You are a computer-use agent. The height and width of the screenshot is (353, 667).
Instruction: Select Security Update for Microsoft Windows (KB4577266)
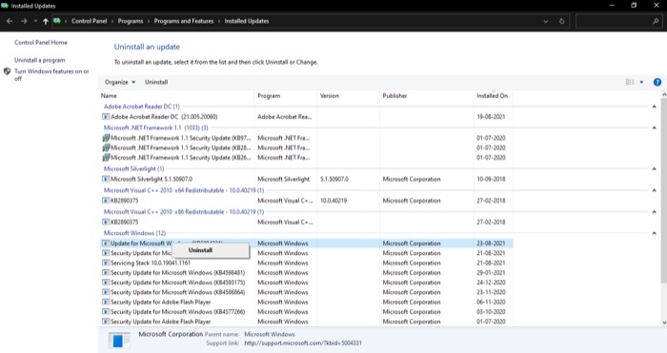pos(306,312)
